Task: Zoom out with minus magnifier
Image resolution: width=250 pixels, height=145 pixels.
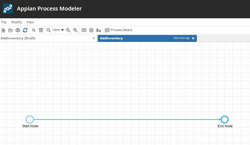Action: 68,30
